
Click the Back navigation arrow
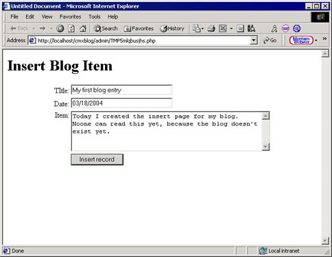click(x=19, y=29)
